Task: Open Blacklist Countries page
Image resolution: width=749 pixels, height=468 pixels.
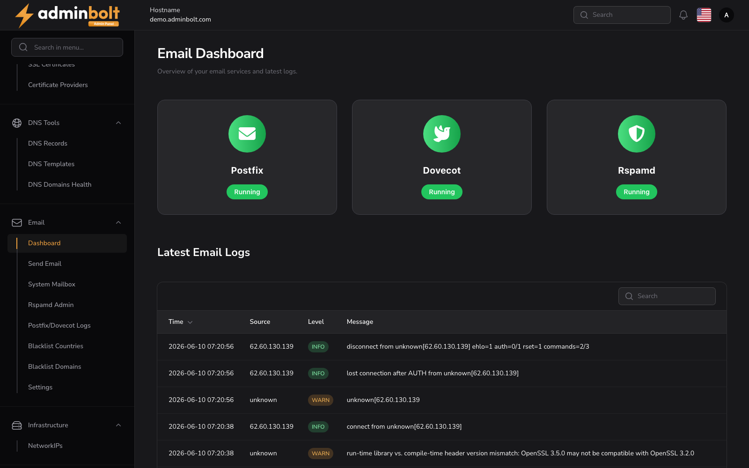Action: tap(56, 346)
